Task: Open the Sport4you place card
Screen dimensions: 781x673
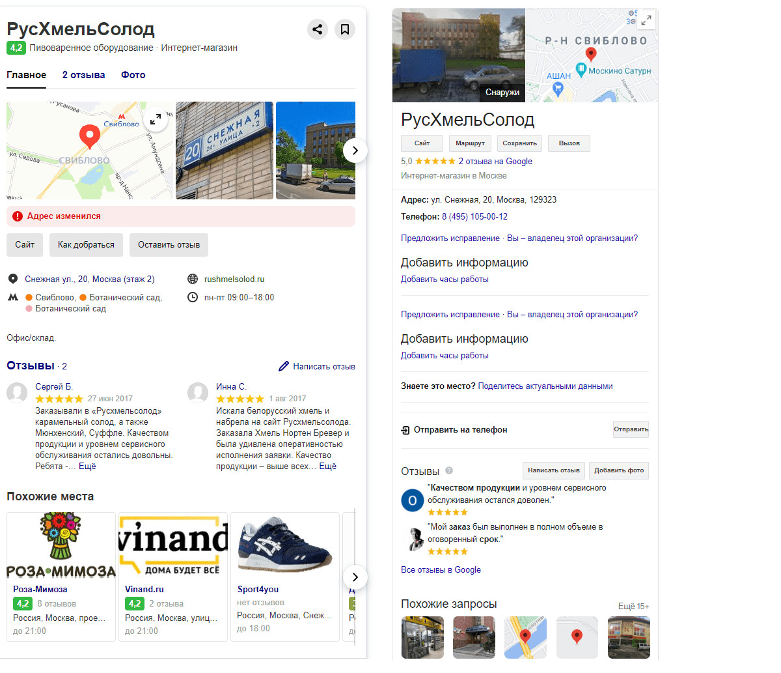Action: coord(285,577)
